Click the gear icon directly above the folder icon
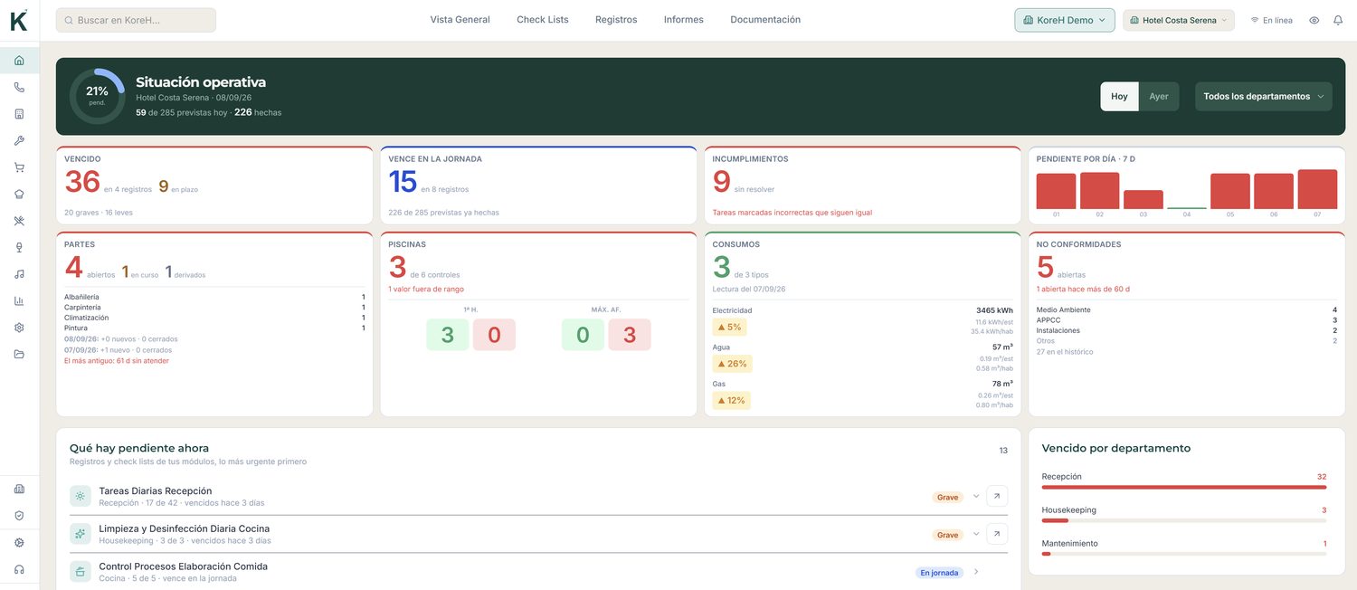 (19, 328)
